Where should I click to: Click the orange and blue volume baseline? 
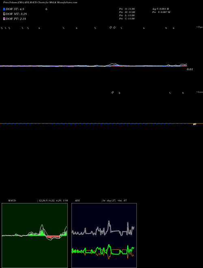101,123
